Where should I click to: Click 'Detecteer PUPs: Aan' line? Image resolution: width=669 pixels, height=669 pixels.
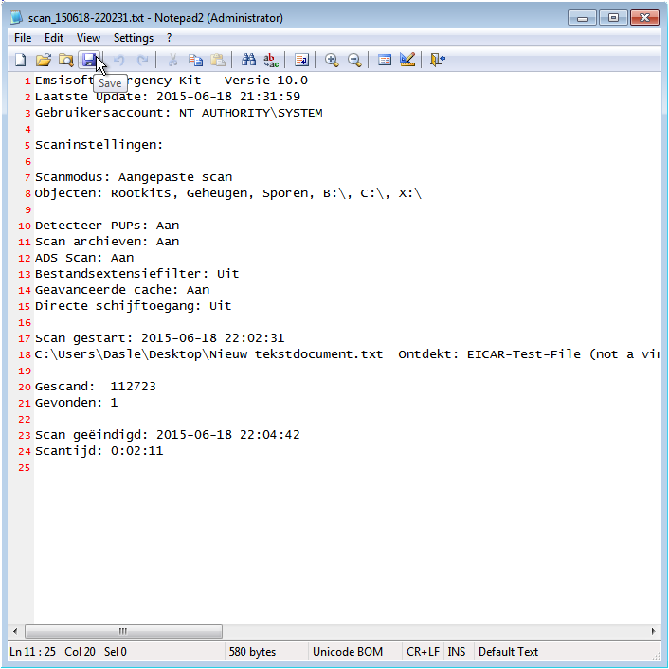107,226
